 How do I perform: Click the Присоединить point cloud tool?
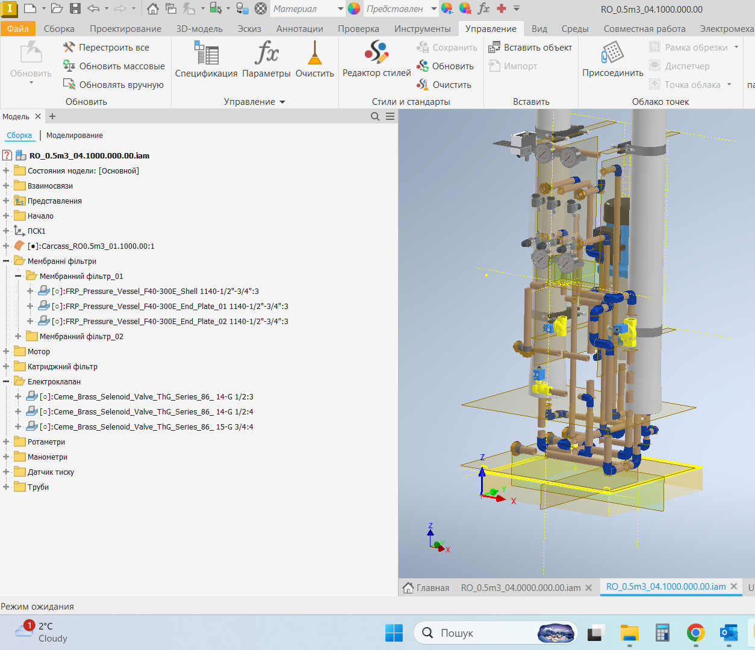[x=612, y=59]
